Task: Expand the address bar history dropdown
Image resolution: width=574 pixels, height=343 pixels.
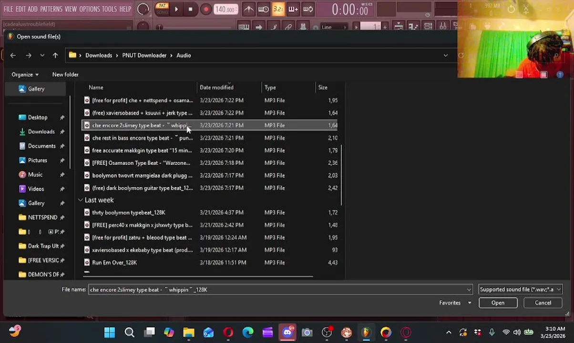Action: click(x=446, y=55)
